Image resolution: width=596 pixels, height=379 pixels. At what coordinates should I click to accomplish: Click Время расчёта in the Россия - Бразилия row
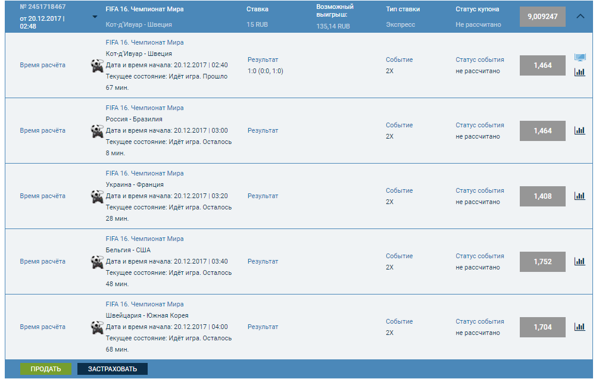coord(43,131)
